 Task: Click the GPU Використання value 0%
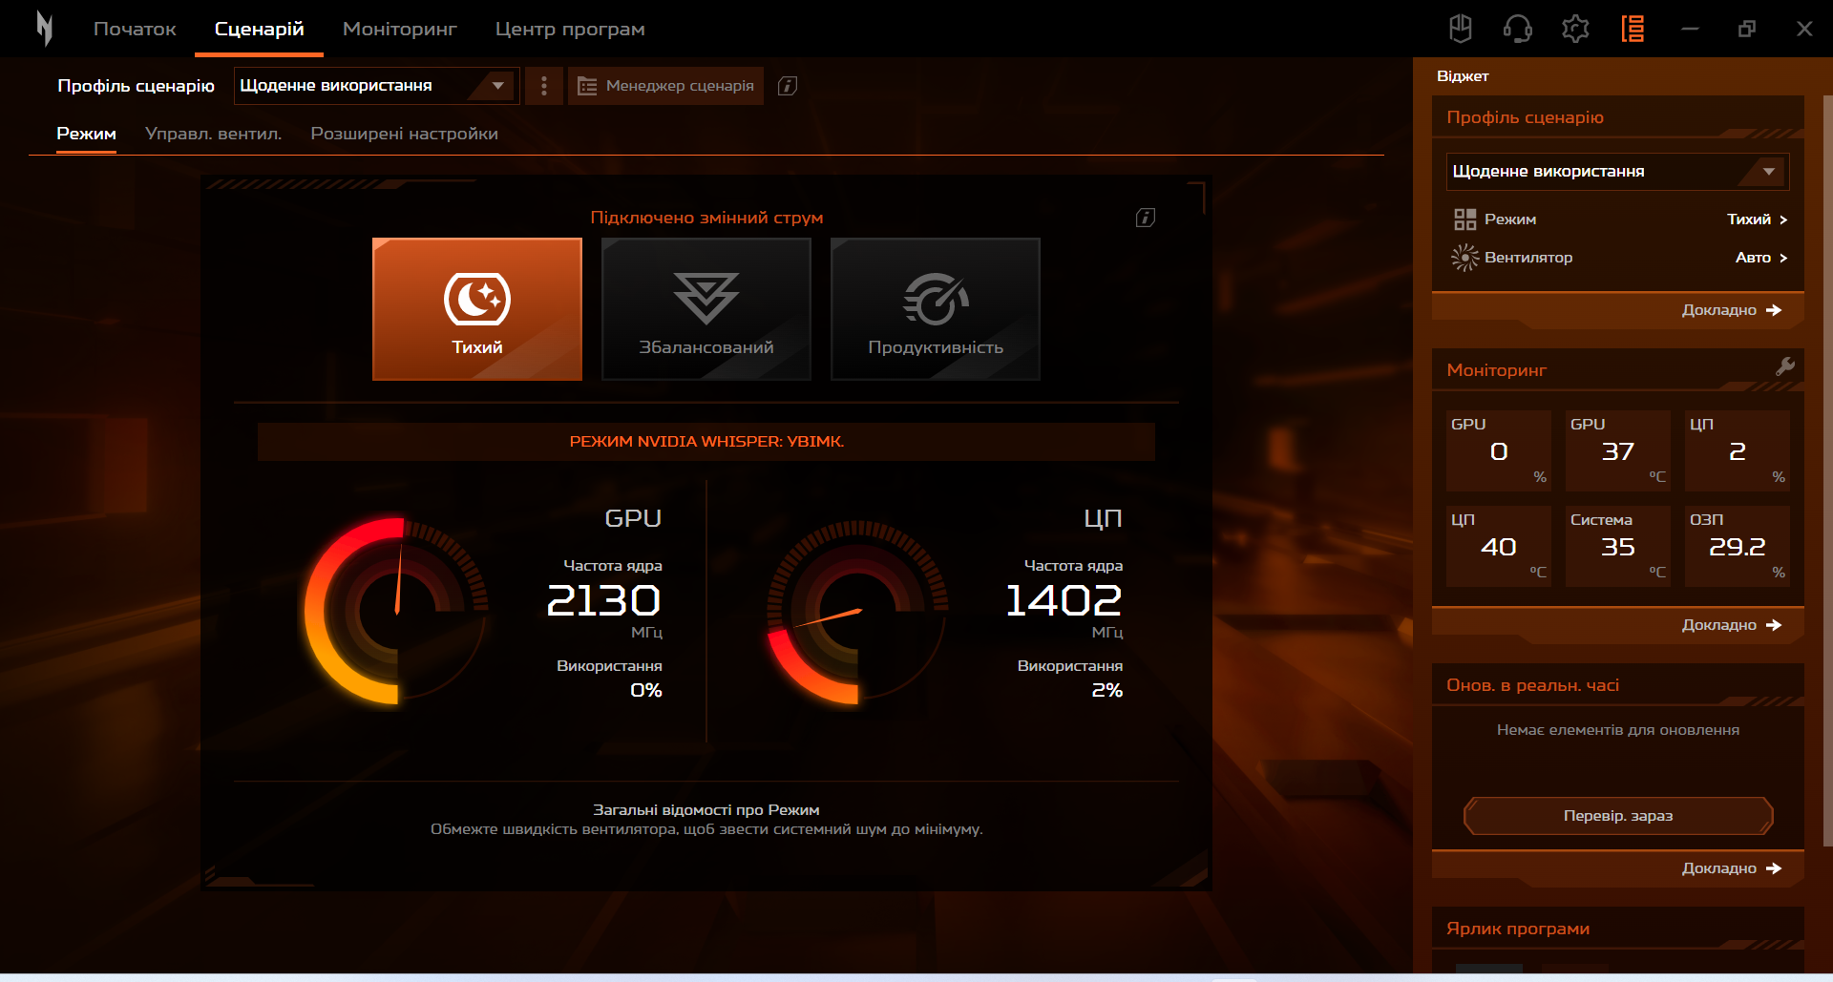coord(646,690)
